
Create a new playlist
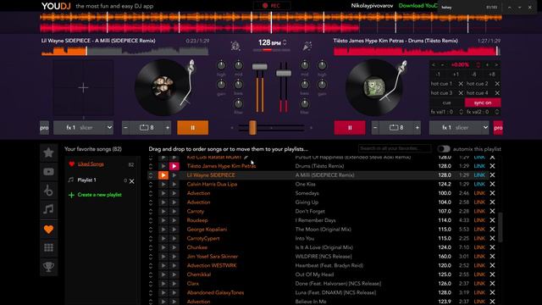[x=100, y=195]
